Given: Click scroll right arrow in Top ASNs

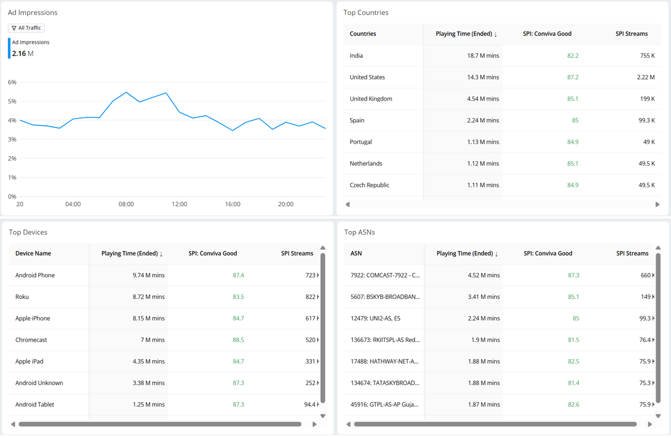Looking at the screenshot, I should pos(650,425).
